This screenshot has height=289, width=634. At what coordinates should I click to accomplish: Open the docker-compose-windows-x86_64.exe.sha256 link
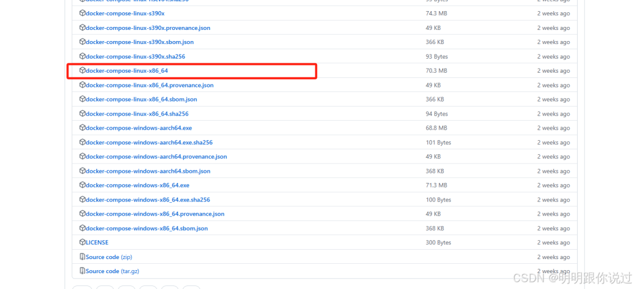pyautogui.click(x=147, y=200)
